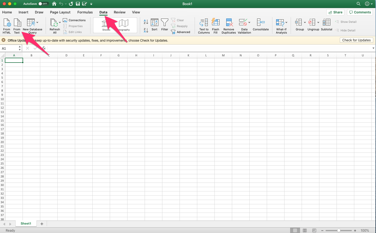This screenshot has height=233, width=376.
Task: Apply a Filter to the selection
Action: (165, 26)
